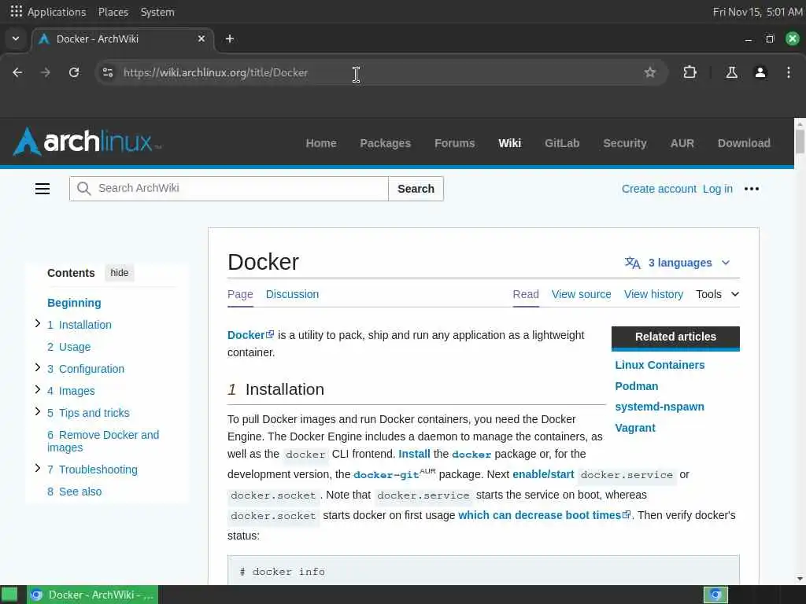Hide the Contents sidebar

[x=120, y=273]
